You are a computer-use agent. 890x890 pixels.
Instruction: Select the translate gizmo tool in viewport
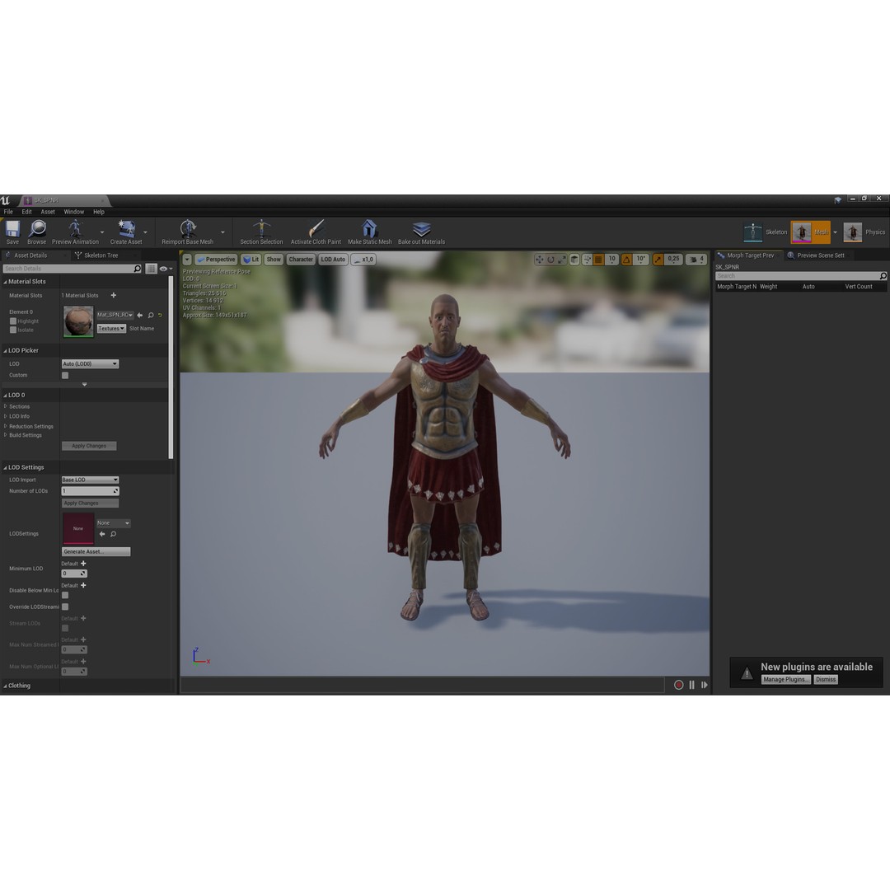[539, 260]
